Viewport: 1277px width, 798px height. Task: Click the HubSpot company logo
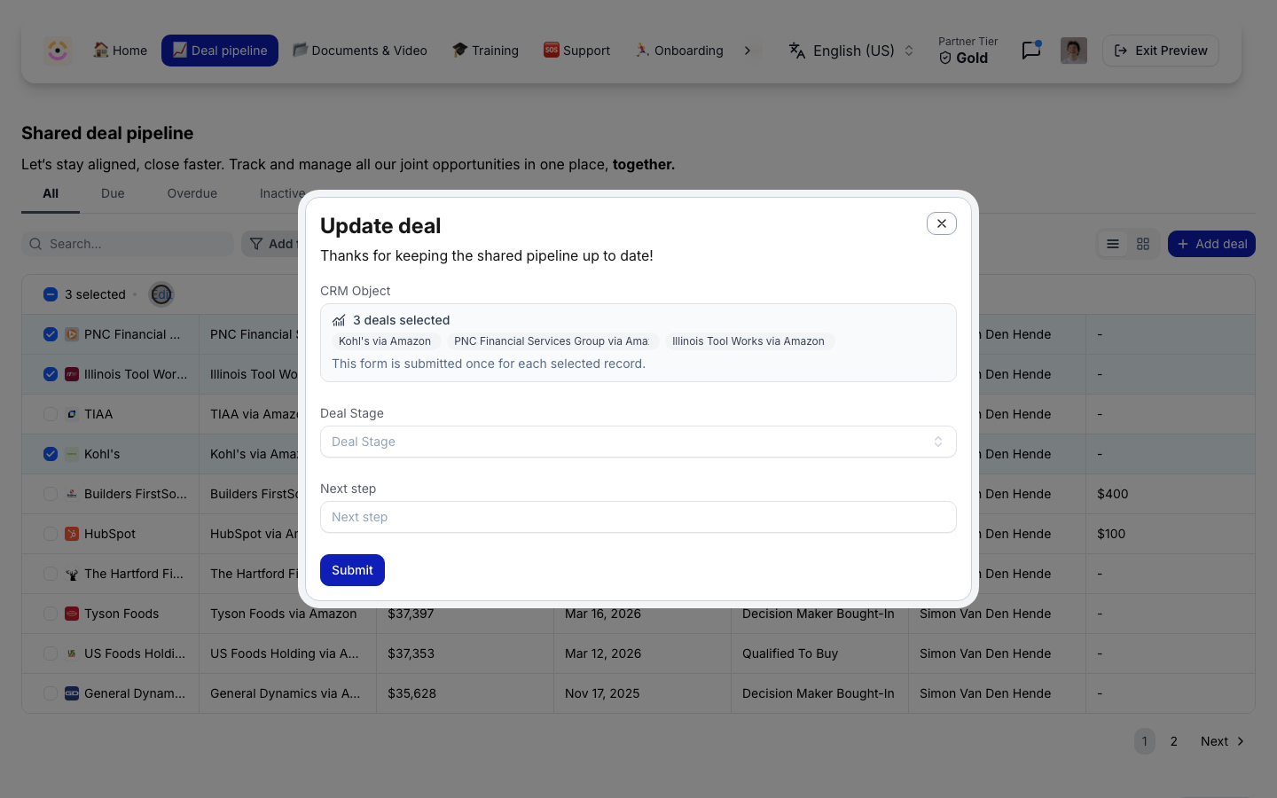[x=72, y=534]
